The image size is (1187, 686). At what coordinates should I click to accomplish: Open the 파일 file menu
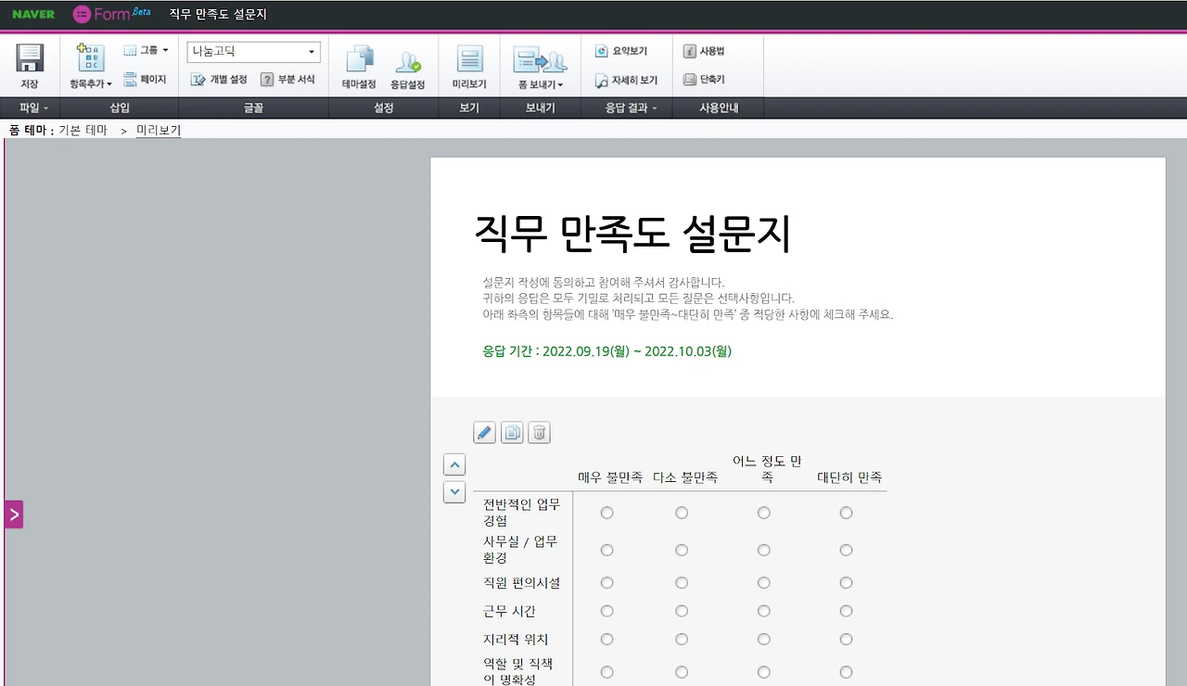pyautogui.click(x=33, y=108)
